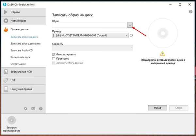The height and width of the screenshot is (136, 196).
Task: Enable the Проверить checkbox
Action: point(54,59)
